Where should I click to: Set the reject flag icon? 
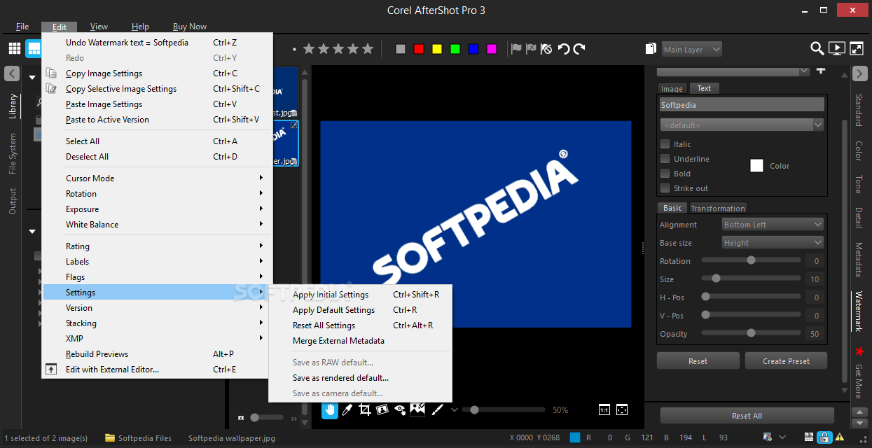click(x=531, y=49)
